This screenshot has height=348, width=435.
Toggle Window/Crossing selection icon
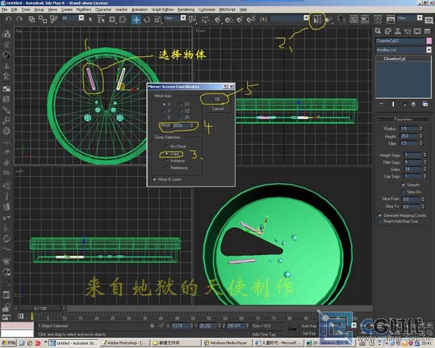click(123, 19)
